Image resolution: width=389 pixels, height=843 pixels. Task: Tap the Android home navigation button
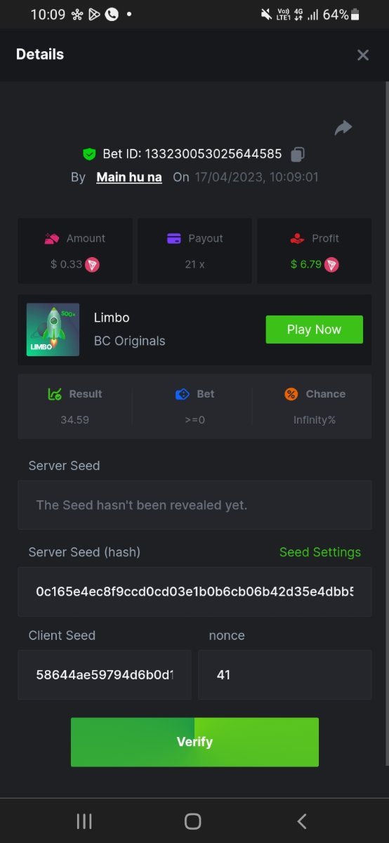193,821
